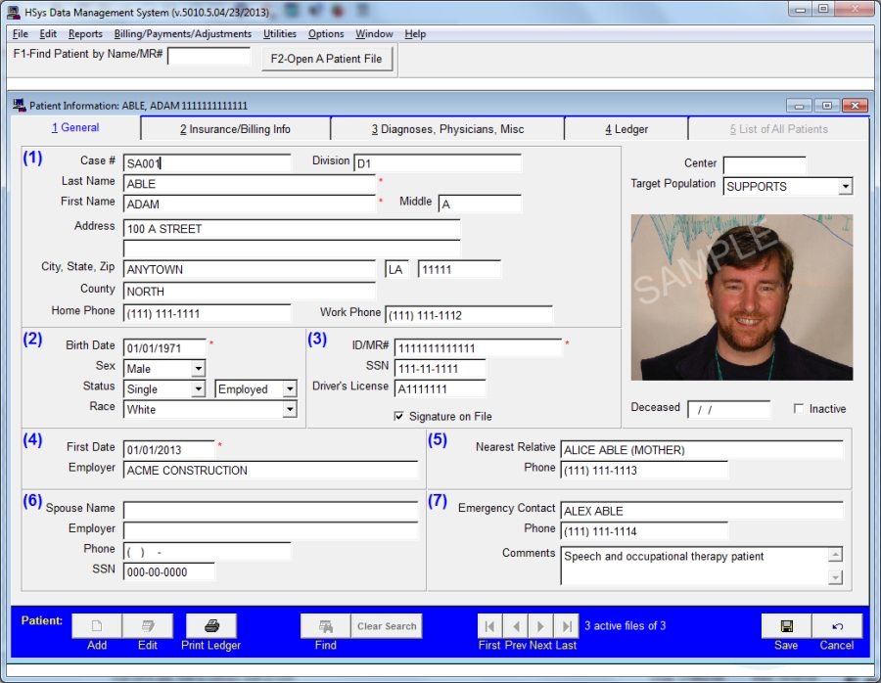The width and height of the screenshot is (881, 683).
Task: Click the Spouse Name input field
Action: pyautogui.click(x=270, y=511)
